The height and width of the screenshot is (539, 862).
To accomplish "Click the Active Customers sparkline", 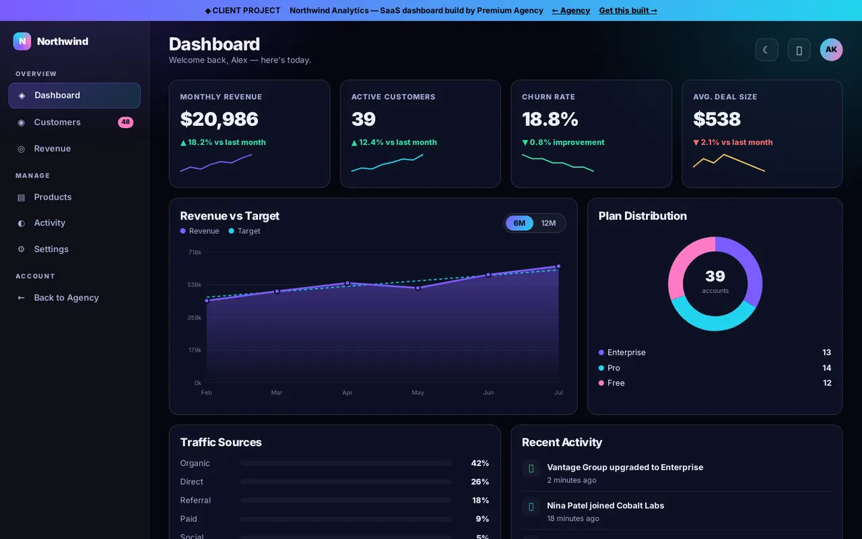I will [387, 163].
